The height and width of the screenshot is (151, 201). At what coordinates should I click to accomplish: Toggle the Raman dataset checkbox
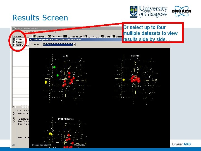[14, 42]
